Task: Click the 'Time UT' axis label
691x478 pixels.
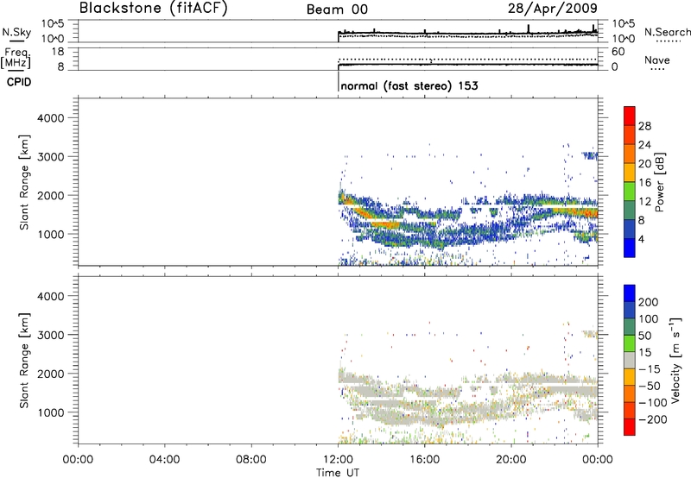Action: (x=338, y=473)
